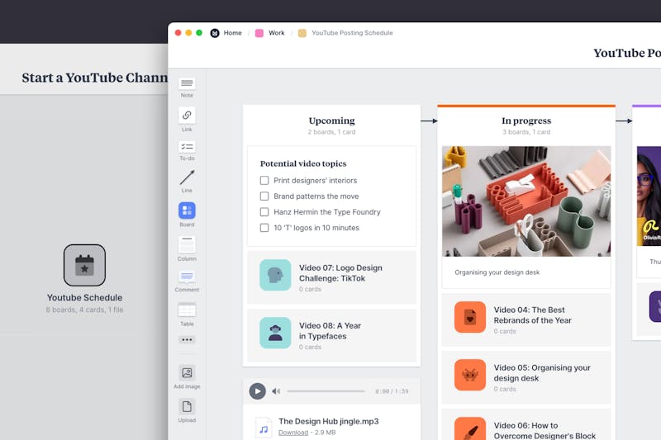This screenshot has height=440, width=661.
Task: Choose the To-do tool
Action: coord(187,147)
